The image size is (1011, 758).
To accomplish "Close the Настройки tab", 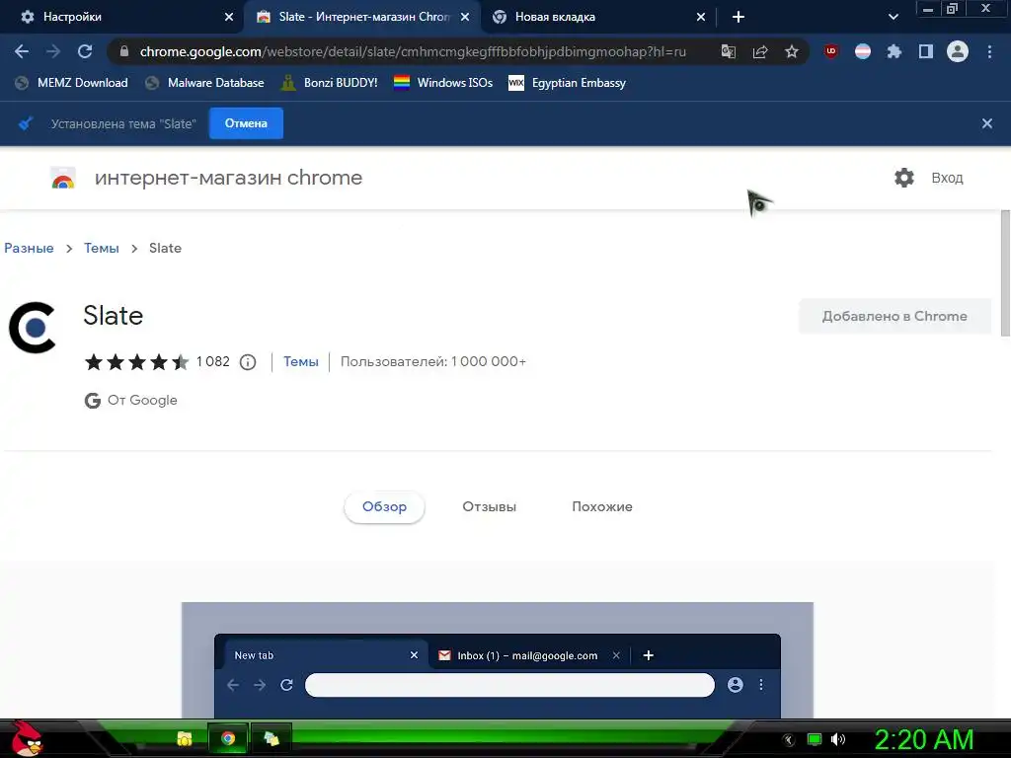I will coord(229,17).
